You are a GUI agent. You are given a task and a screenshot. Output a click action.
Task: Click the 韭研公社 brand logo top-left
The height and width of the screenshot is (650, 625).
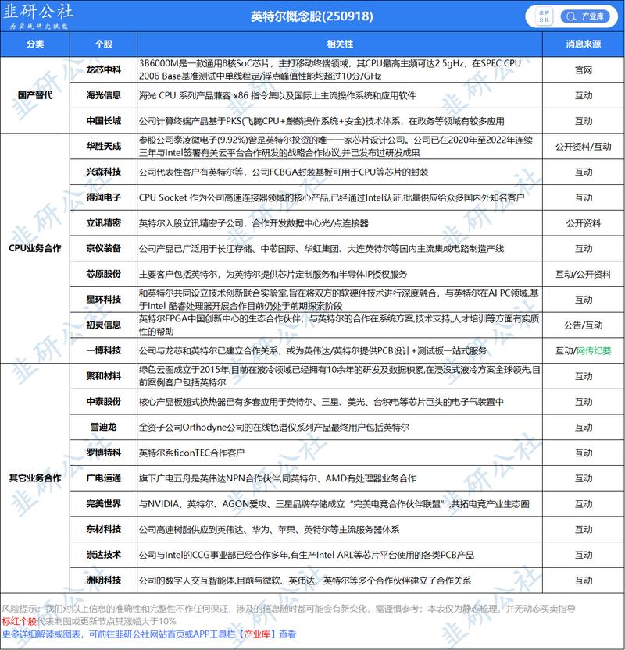(38, 16)
